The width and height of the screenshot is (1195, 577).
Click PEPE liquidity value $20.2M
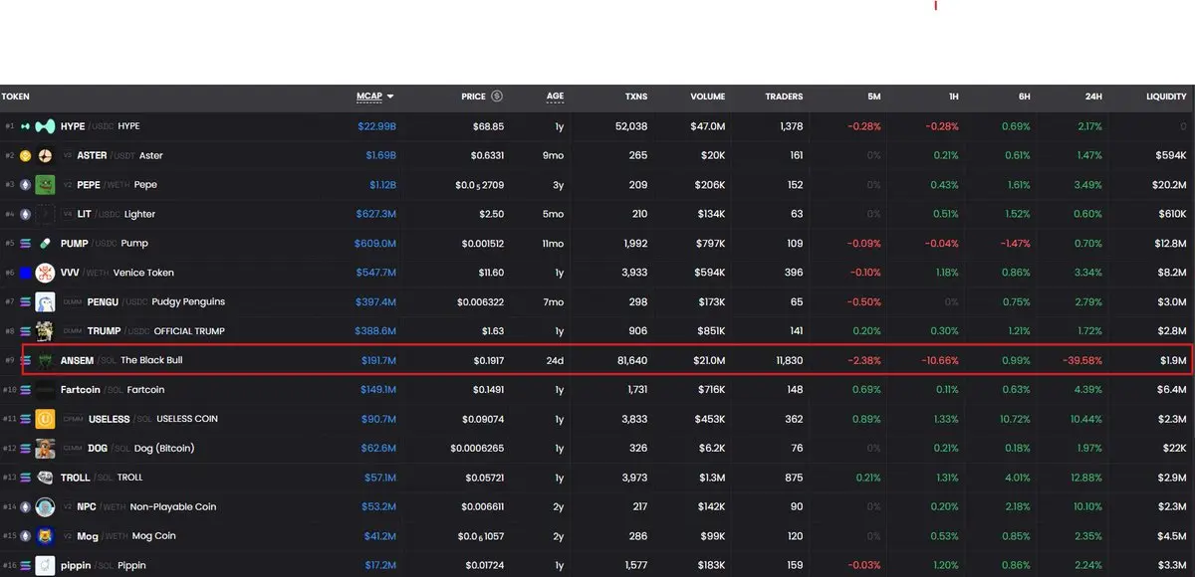[x=1167, y=185]
